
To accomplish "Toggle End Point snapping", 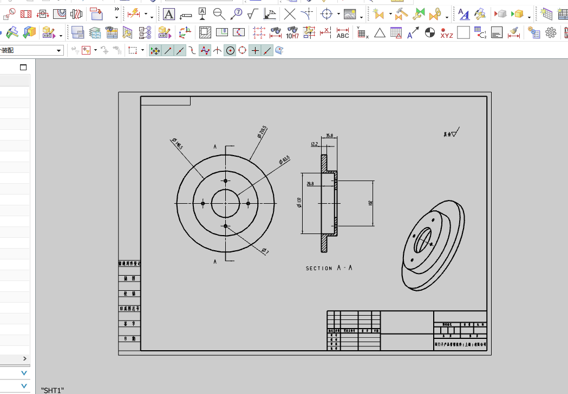I will point(168,51).
